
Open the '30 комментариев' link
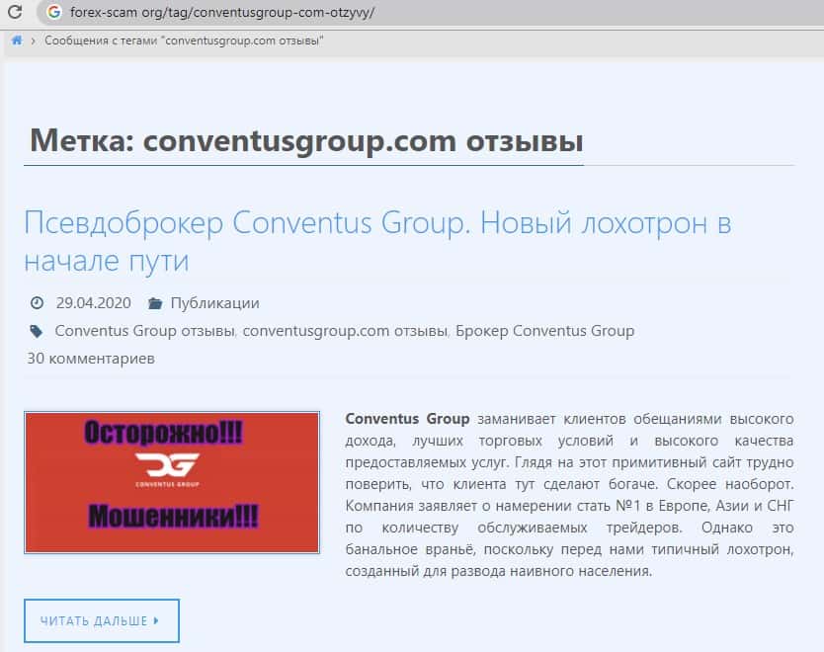(91, 359)
